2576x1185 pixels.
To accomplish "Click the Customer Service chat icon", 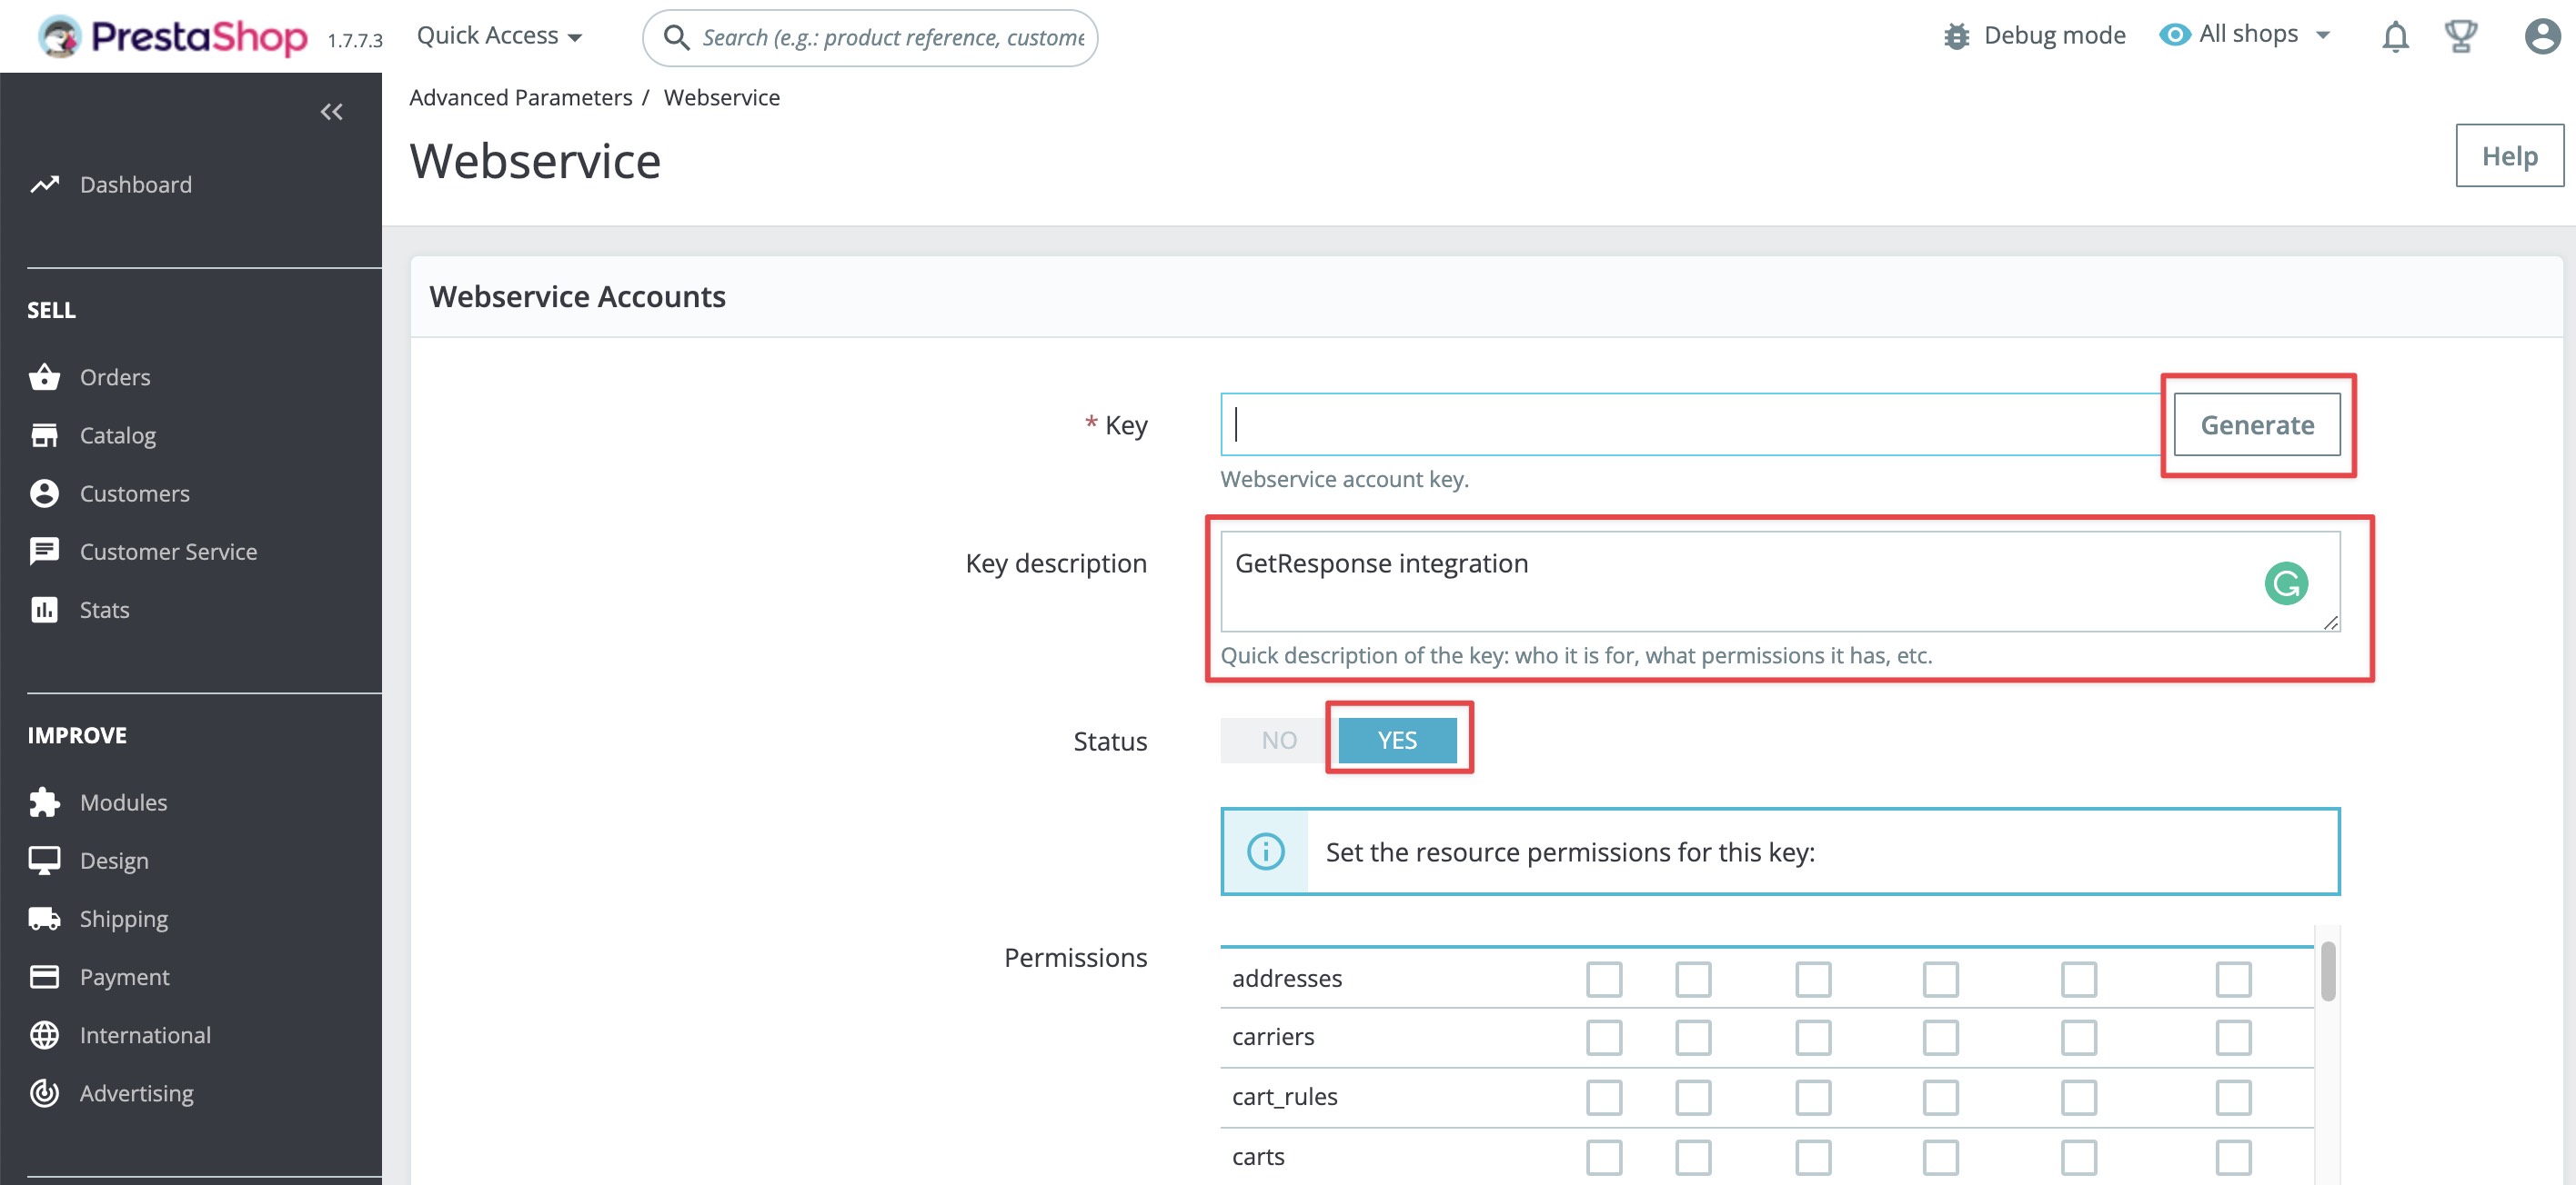I will [44, 552].
